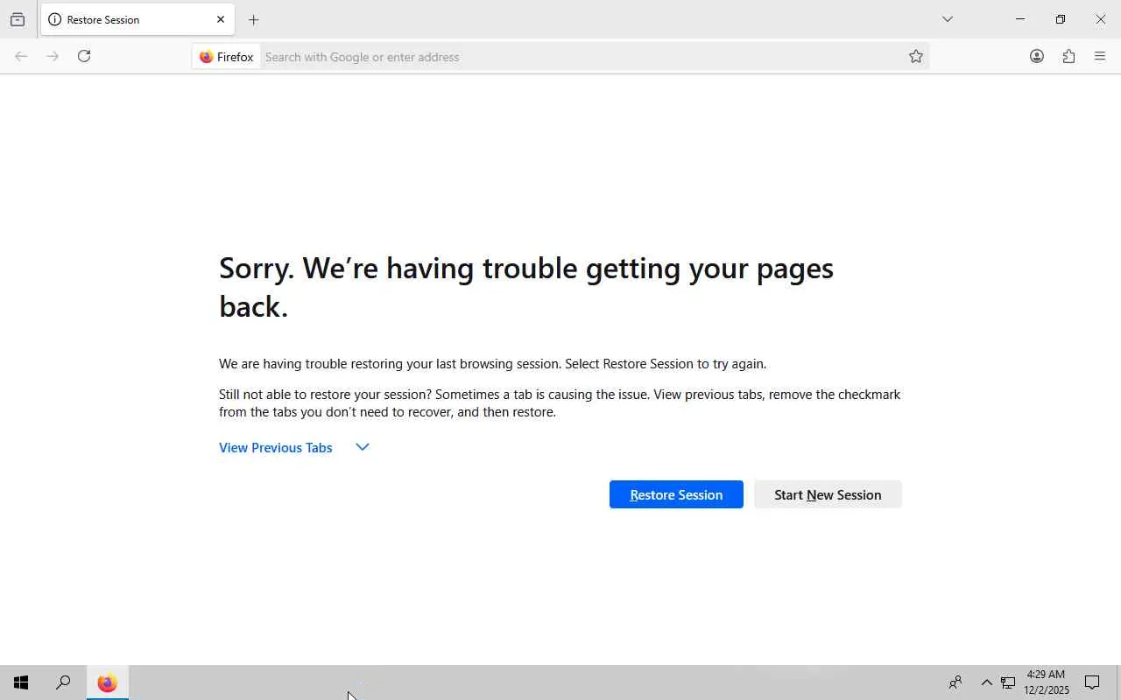Image resolution: width=1121 pixels, height=700 pixels.
Task: Click the reload page icon
Action: 84,56
